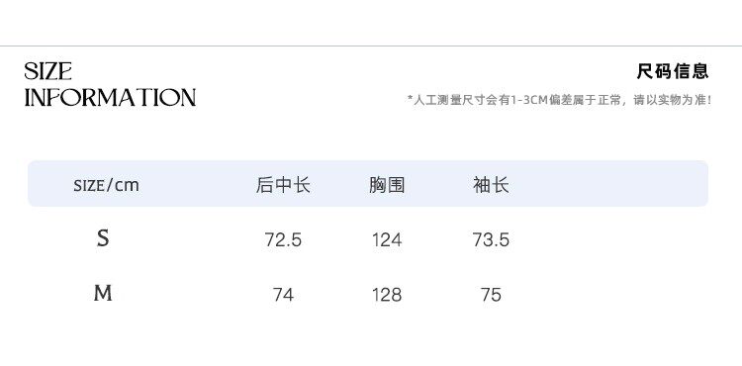Click the horizontal divider line at top
Viewport: 742px width, 366px height.
(x=371, y=46)
